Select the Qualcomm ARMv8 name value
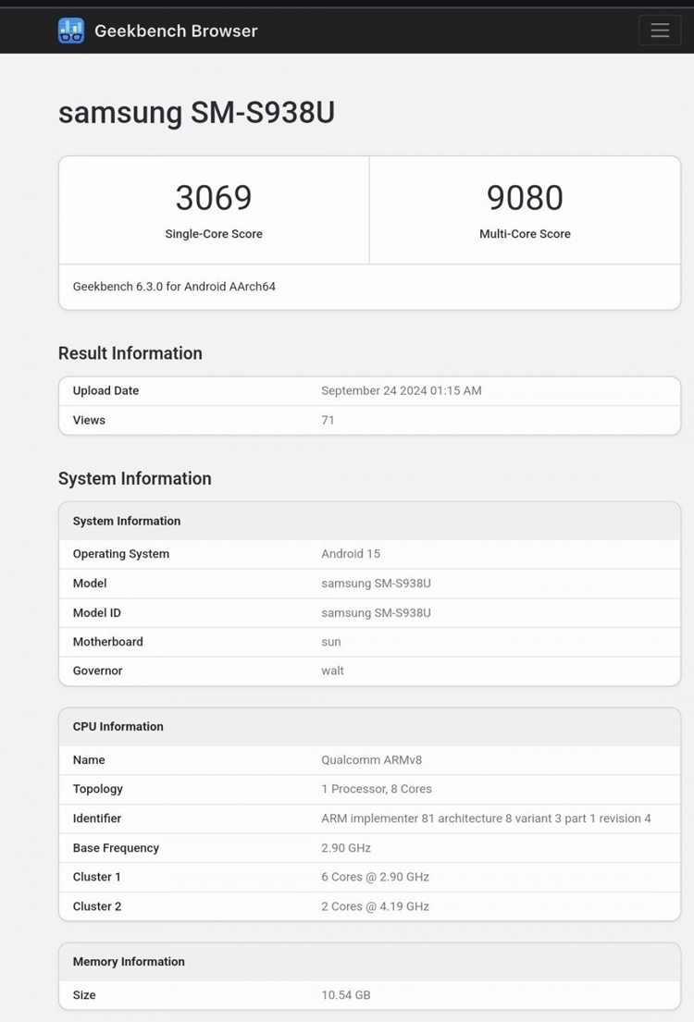The width and height of the screenshot is (694, 1022). [373, 759]
